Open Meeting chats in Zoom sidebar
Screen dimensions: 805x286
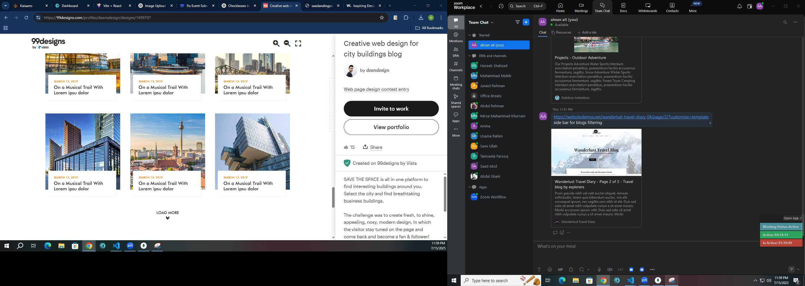456,83
